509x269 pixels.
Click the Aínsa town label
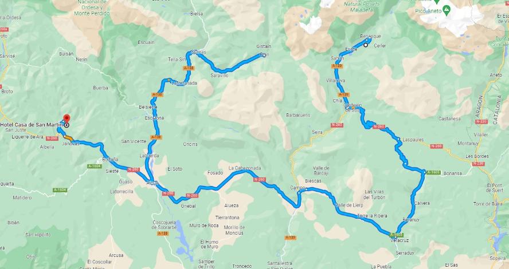152,183
